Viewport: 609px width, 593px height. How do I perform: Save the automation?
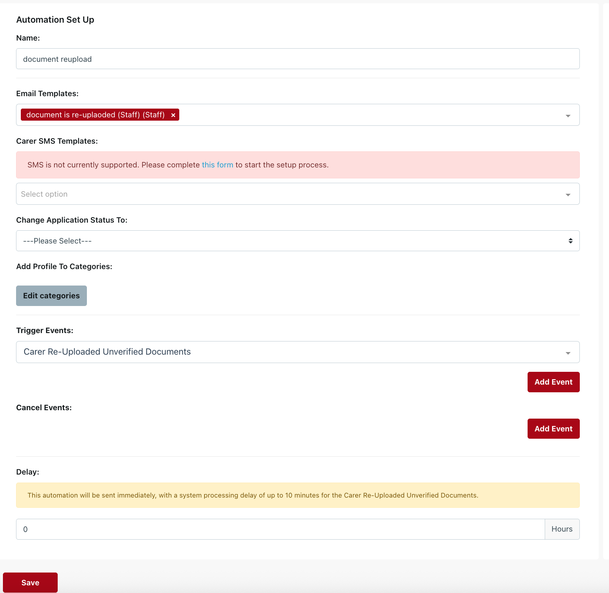pyautogui.click(x=30, y=583)
